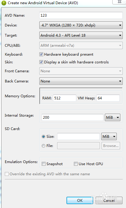Click the Android icon in the title bar
Image resolution: width=126 pixels, height=208 pixels.
4,3
